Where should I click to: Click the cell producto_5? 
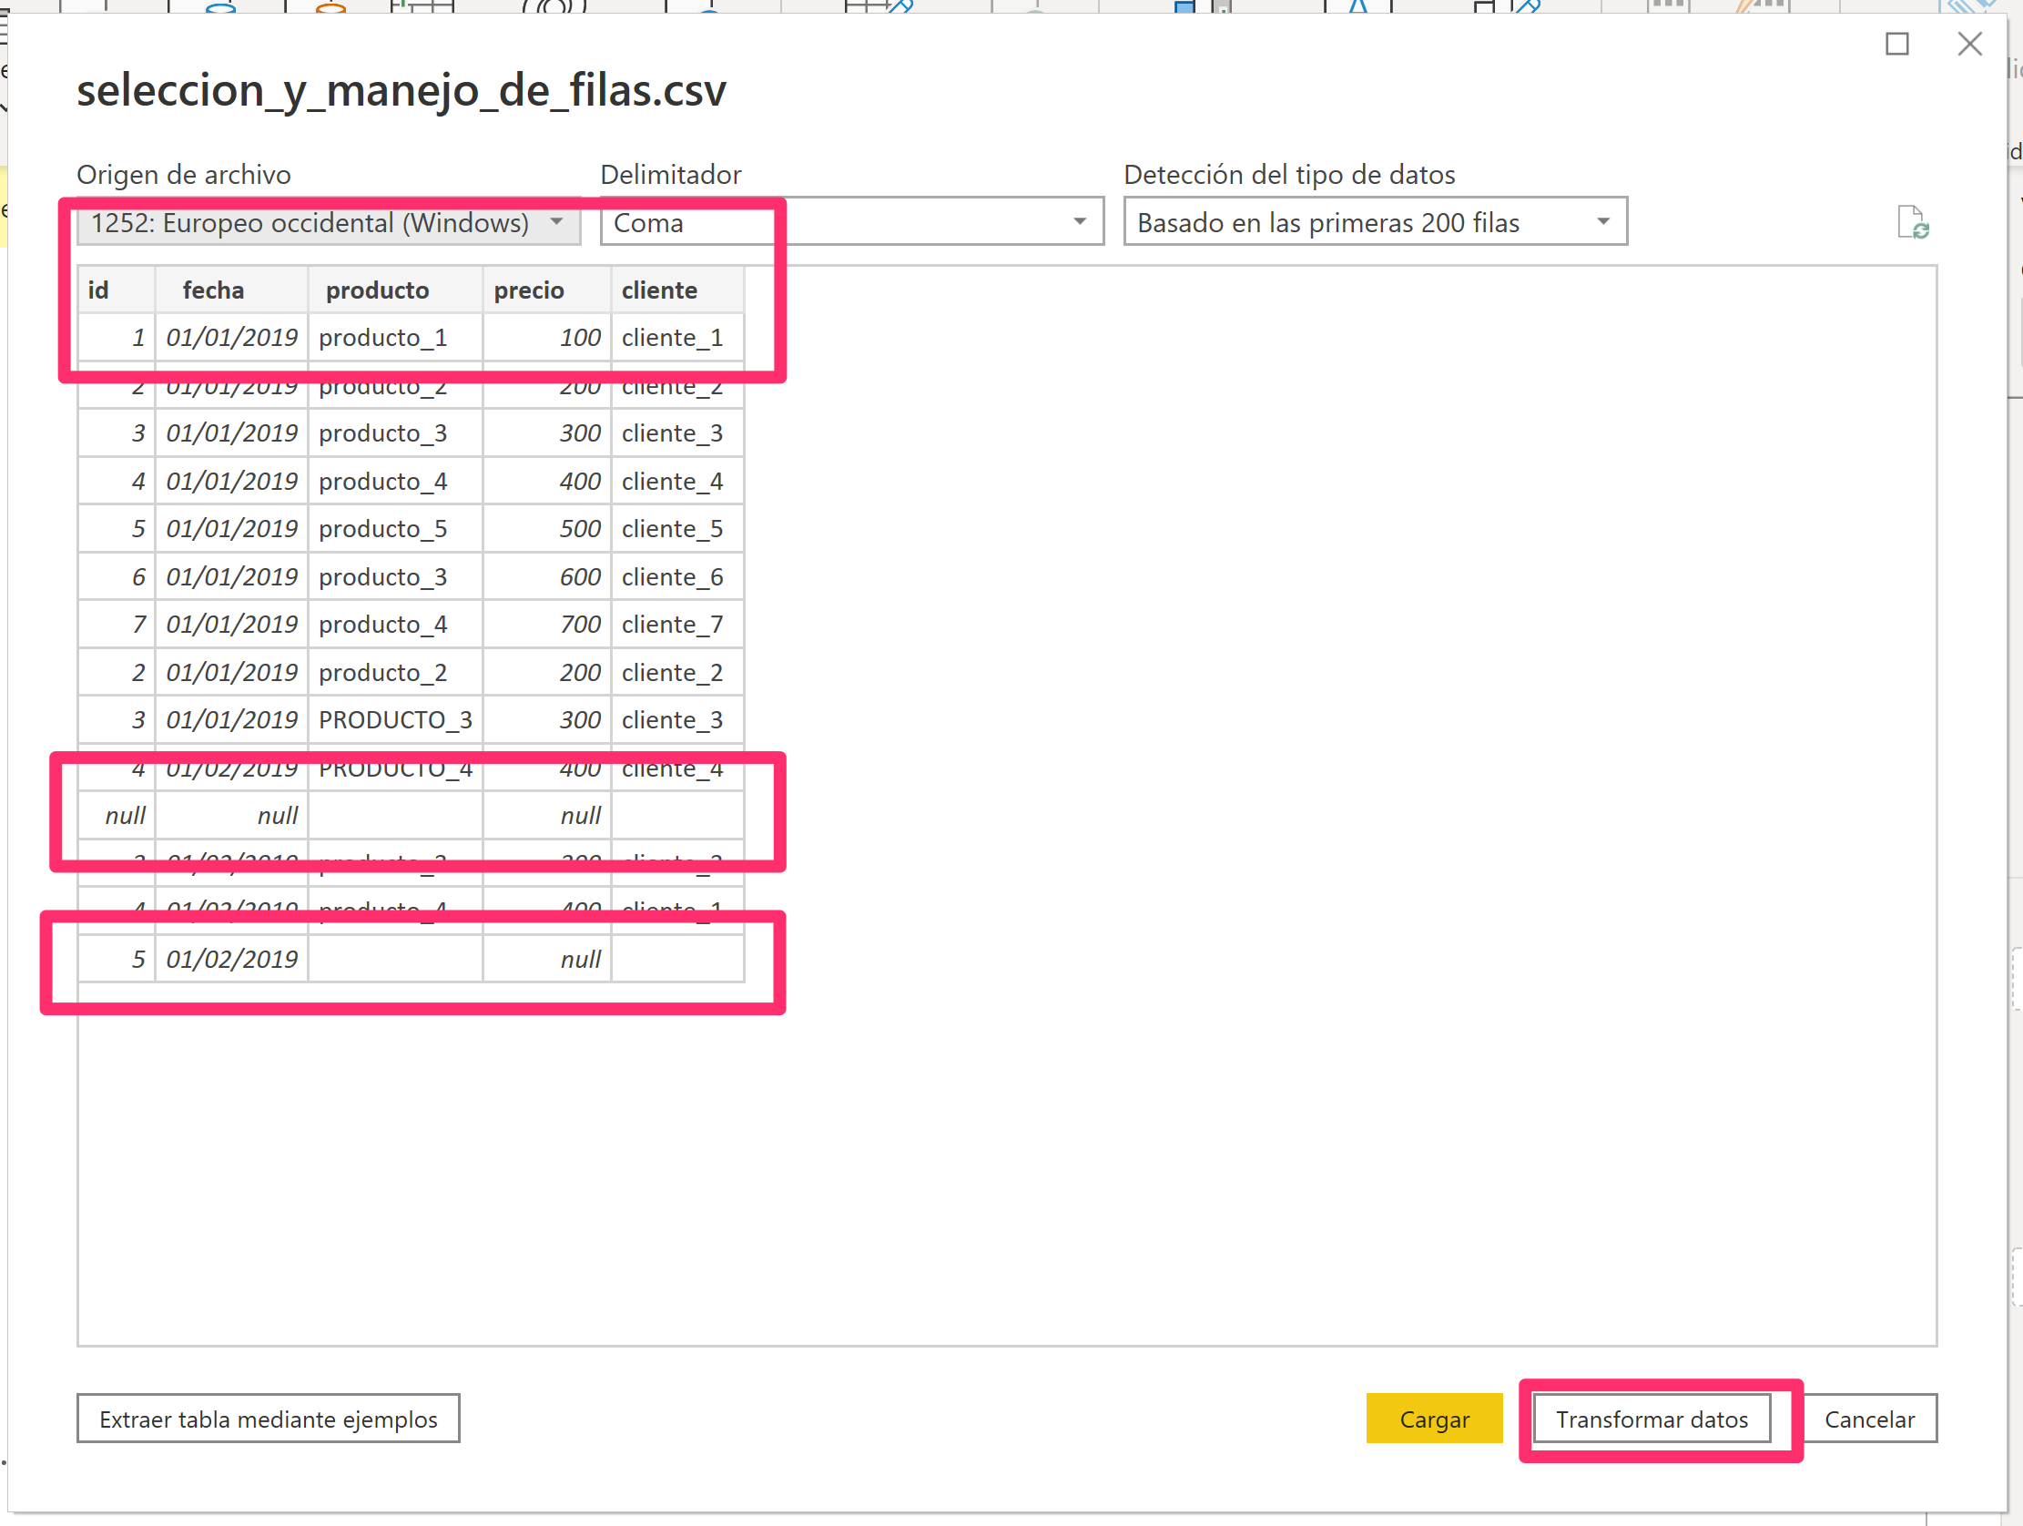click(395, 529)
